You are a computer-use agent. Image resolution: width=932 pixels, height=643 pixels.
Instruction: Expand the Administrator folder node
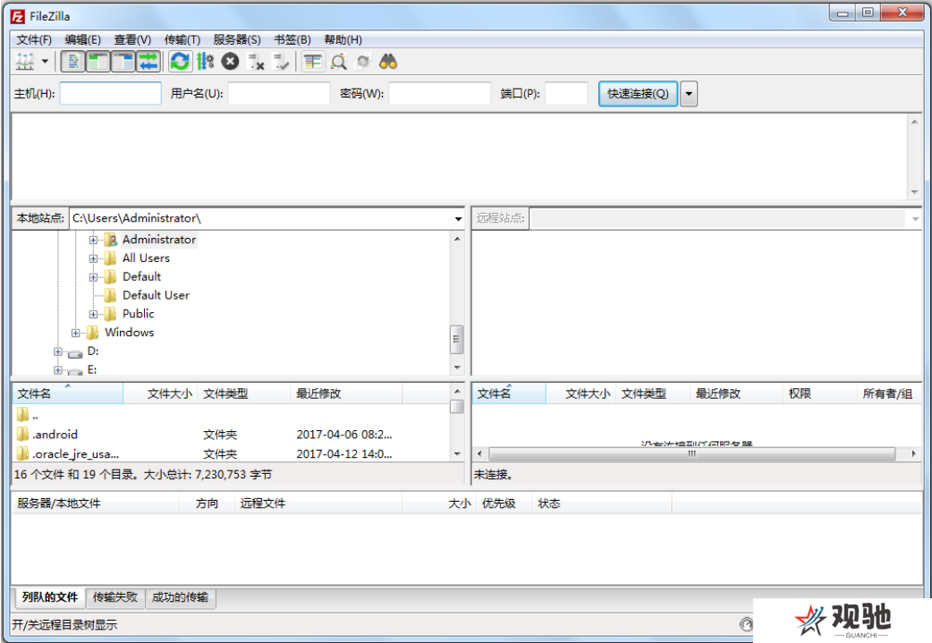(93, 240)
